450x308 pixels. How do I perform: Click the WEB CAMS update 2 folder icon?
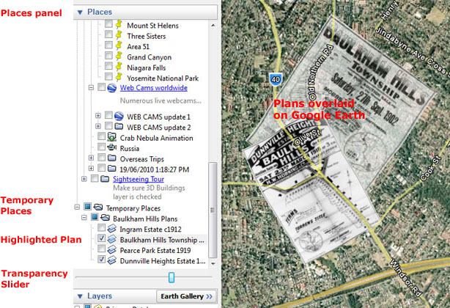coord(119,126)
